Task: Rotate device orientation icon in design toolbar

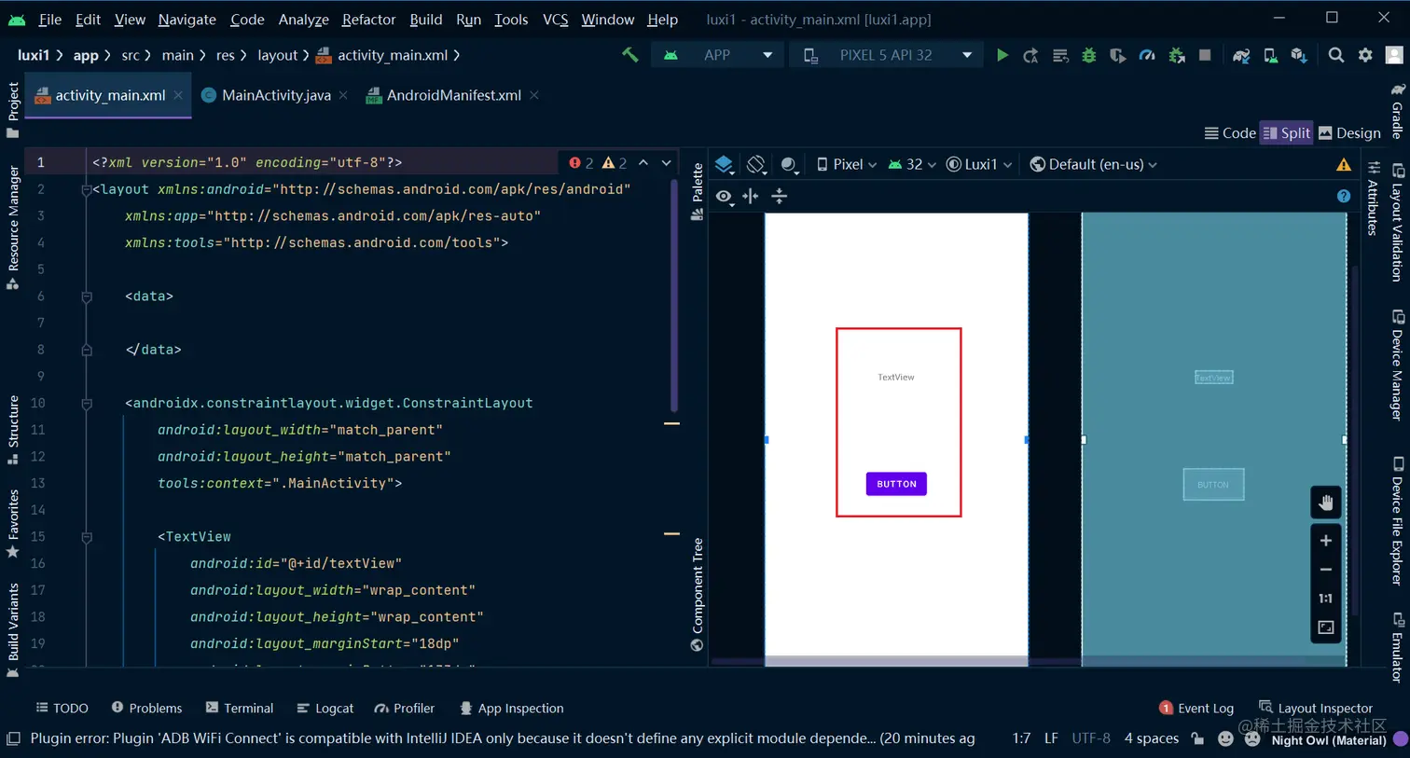Action: coord(756,165)
